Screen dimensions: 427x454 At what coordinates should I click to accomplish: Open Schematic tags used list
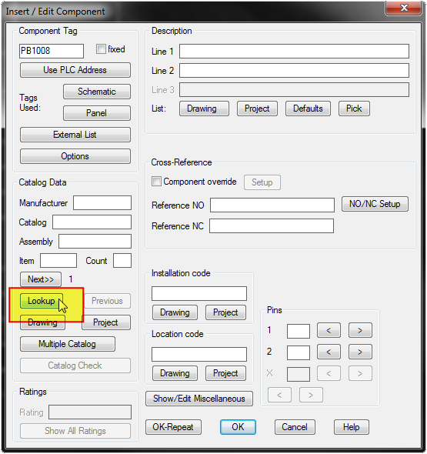pos(97,92)
